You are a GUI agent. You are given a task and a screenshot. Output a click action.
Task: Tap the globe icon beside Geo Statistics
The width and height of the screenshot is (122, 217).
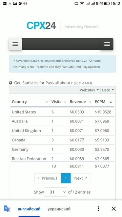11,83
